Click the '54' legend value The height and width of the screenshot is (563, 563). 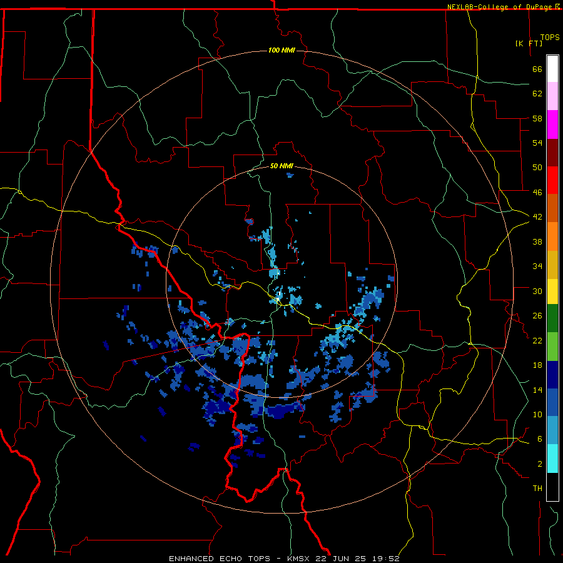537,143
